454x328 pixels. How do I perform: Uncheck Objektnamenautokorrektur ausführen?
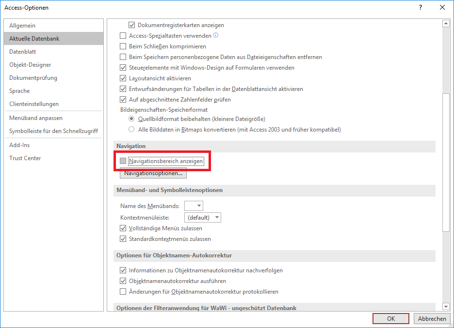[x=123, y=281]
